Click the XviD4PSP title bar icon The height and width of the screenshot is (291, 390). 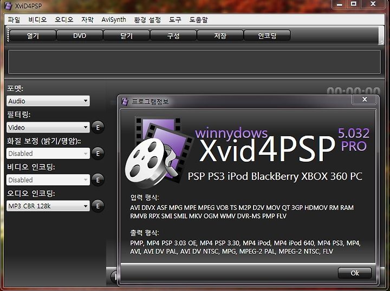8,6
